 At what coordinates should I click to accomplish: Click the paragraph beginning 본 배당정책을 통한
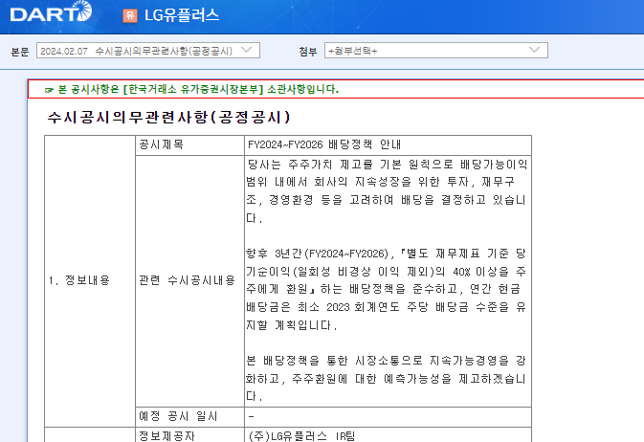pos(386,378)
